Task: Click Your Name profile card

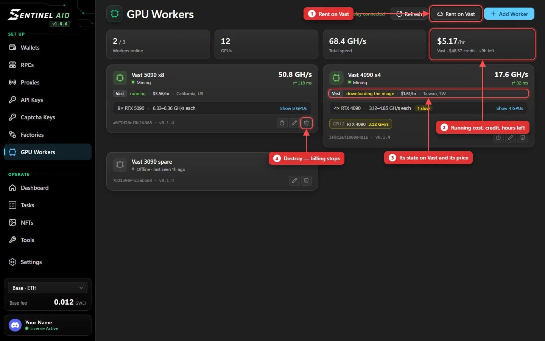Action: pyautogui.click(x=48, y=325)
